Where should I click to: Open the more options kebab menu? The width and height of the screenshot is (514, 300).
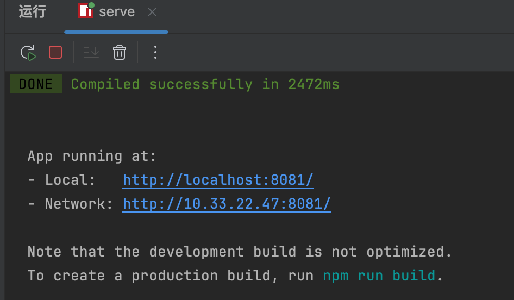tap(155, 52)
